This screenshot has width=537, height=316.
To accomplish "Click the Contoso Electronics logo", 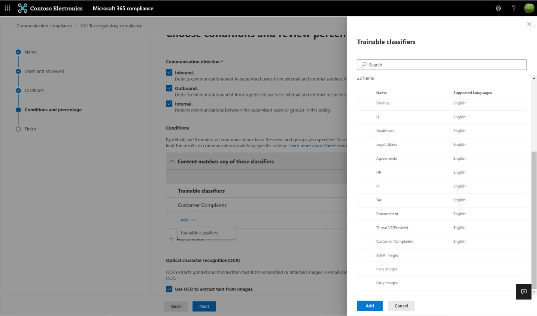I will (22, 8).
